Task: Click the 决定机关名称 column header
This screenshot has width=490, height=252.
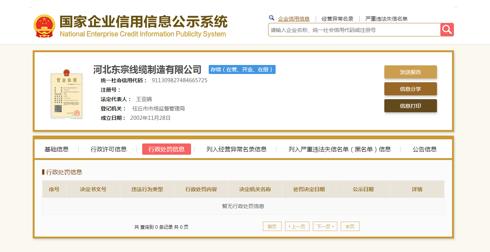Action: pyautogui.click(x=255, y=189)
